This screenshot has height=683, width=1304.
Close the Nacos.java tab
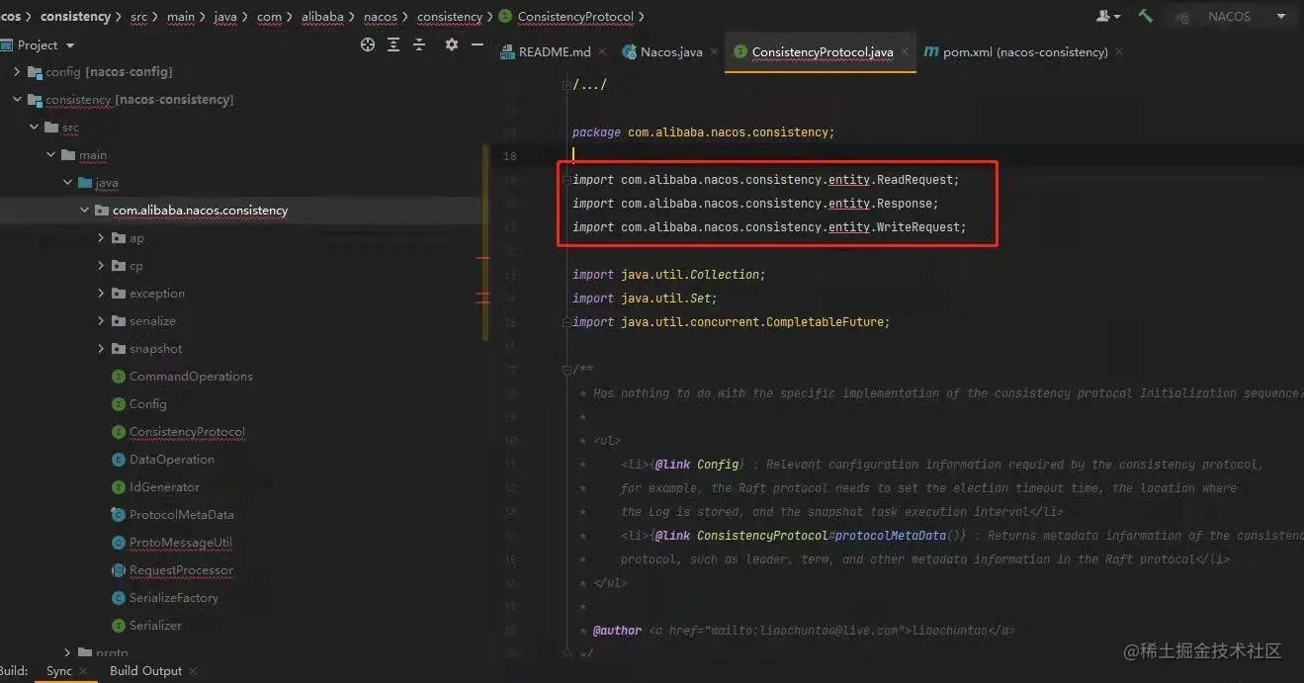(715, 51)
